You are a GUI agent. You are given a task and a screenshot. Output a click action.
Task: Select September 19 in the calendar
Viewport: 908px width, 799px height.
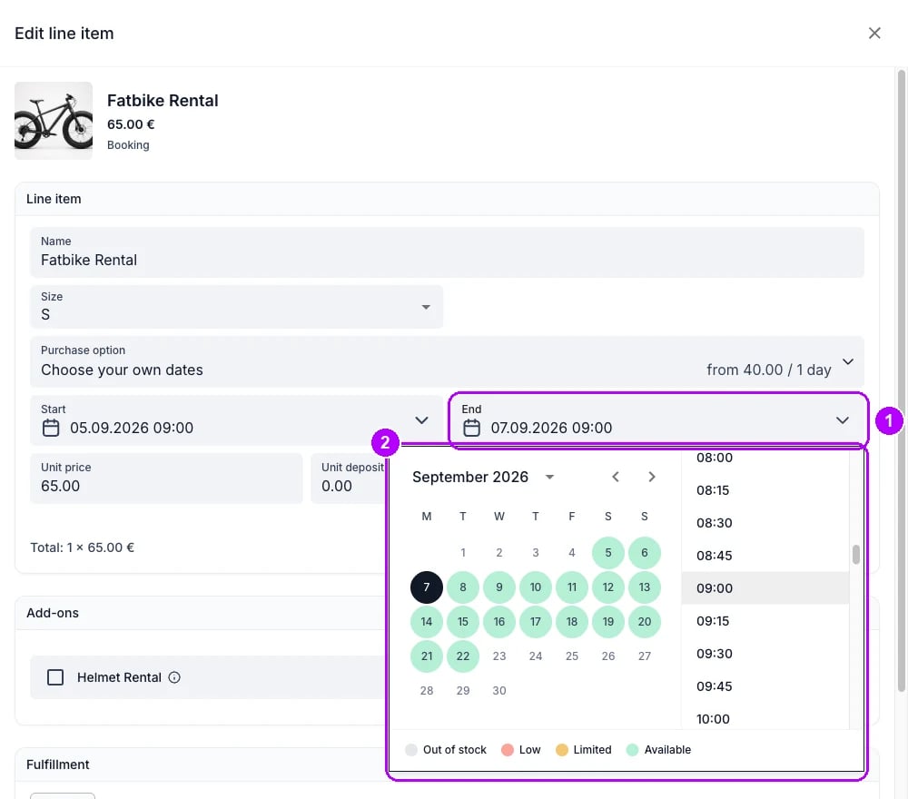click(x=608, y=621)
